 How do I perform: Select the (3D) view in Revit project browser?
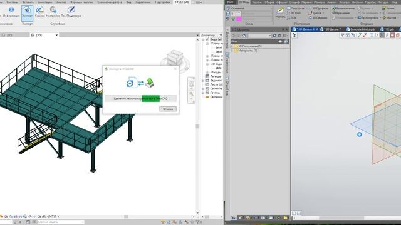point(219,68)
